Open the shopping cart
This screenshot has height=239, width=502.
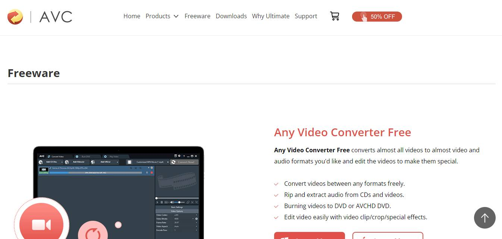pos(335,16)
